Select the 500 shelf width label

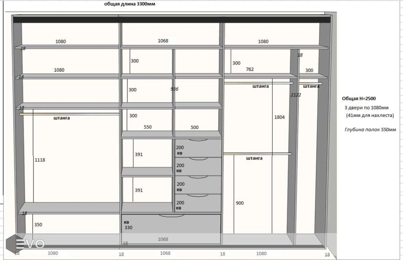click(195, 127)
